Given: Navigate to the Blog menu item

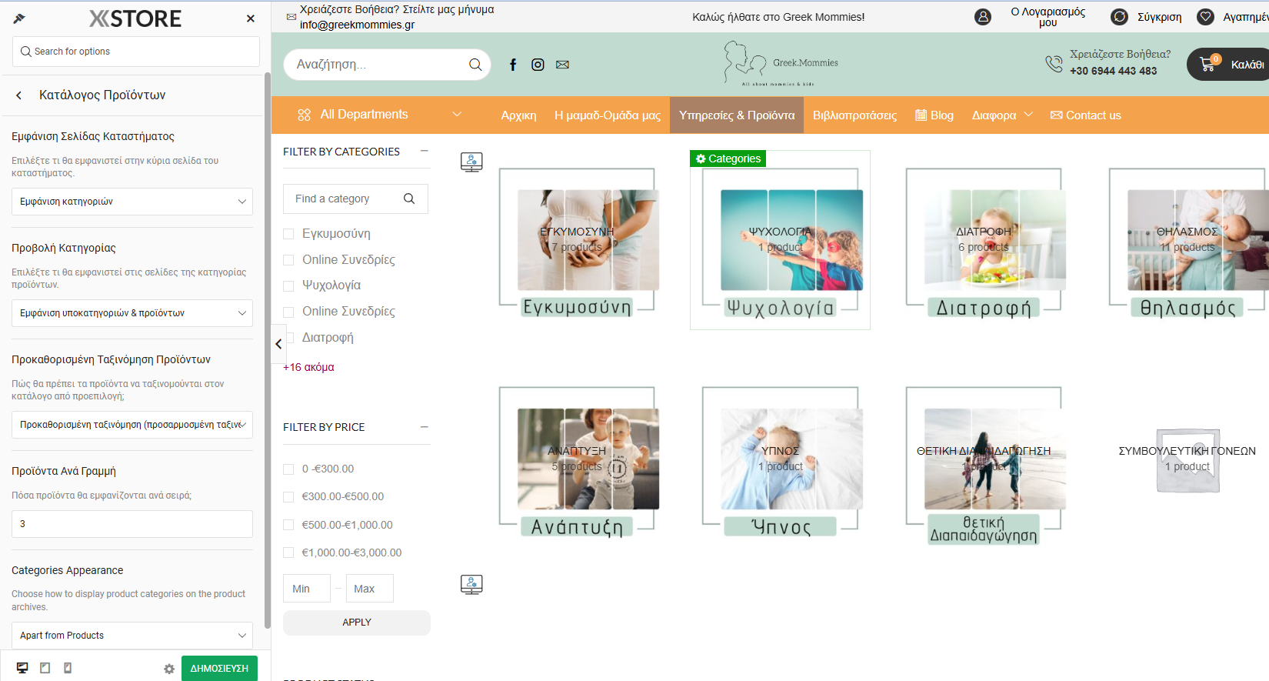Looking at the screenshot, I should (x=934, y=115).
